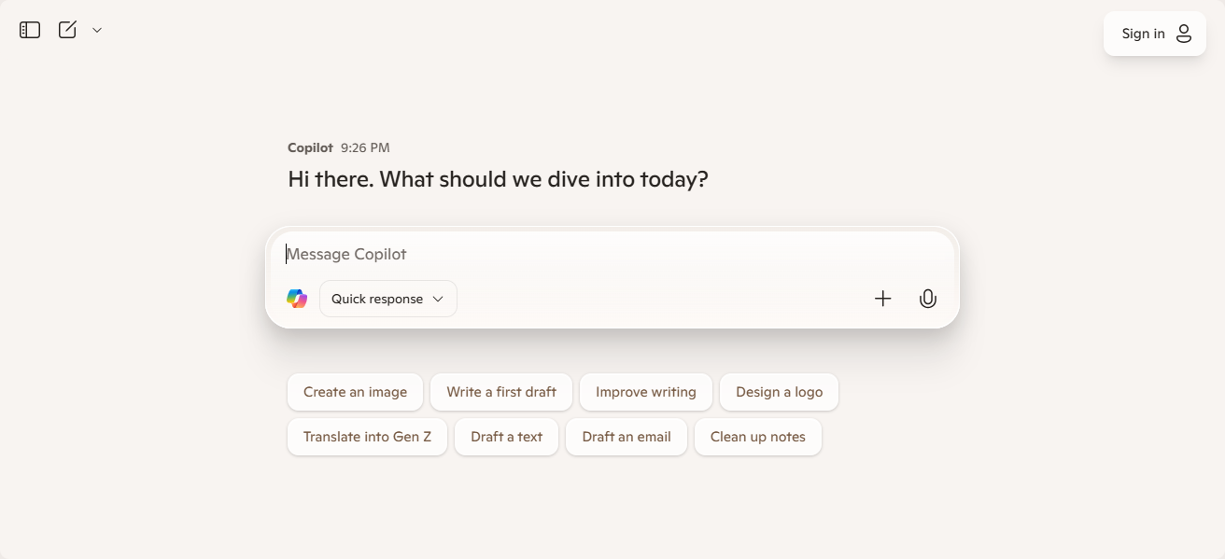Click the 9:26 PM timestamp
1225x559 pixels.
pos(365,147)
